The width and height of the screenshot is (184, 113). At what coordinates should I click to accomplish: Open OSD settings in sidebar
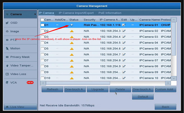pyautogui.click(x=14, y=23)
